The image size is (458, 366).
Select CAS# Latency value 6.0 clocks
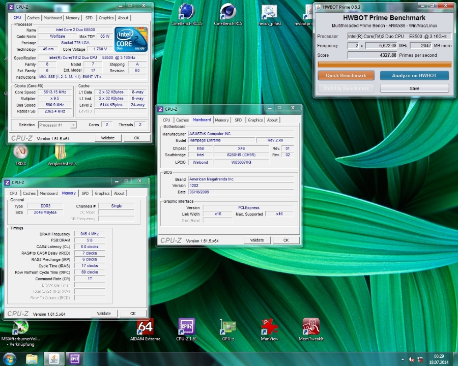[x=90, y=247]
